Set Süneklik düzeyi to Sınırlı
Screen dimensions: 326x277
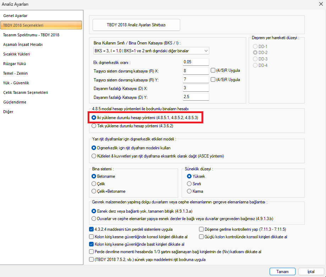point(189,184)
